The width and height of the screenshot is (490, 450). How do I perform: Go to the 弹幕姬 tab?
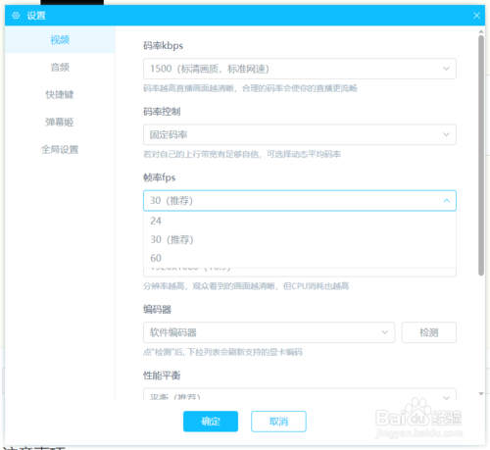tap(60, 123)
